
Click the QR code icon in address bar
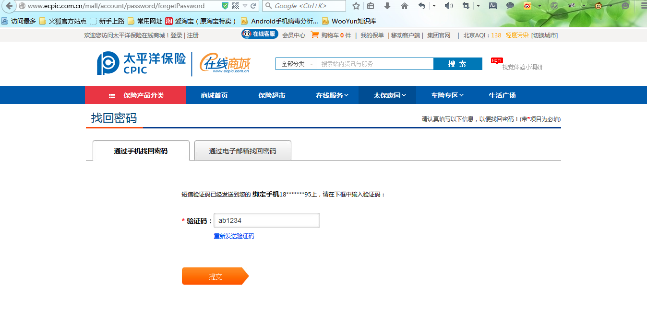tap(235, 6)
